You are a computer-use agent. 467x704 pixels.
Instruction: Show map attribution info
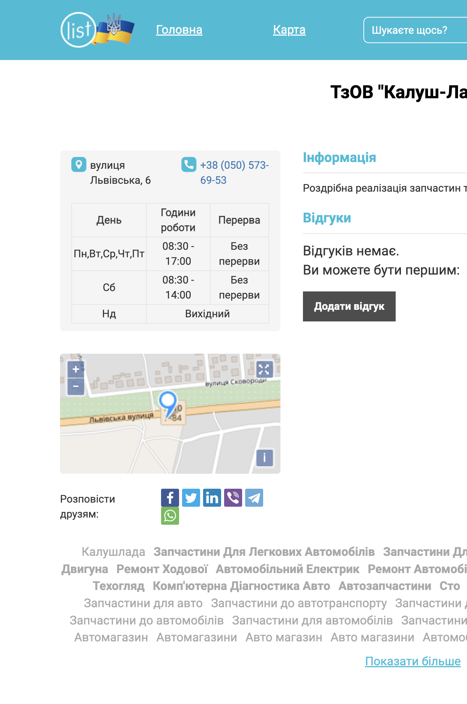[x=264, y=458]
